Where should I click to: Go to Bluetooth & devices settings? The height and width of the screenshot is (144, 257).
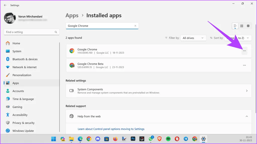pos(25,59)
